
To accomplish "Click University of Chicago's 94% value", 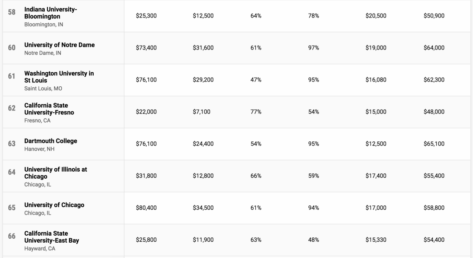I will click(x=314, y=208).
